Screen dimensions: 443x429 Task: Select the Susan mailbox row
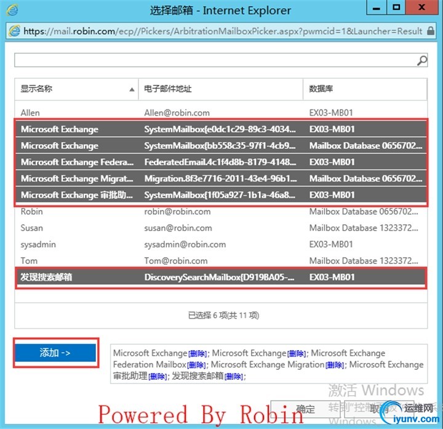point(221,228)
